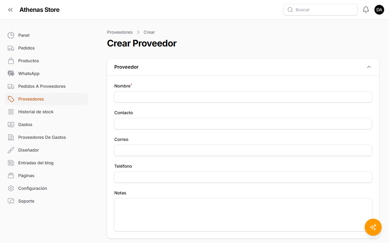Click the Proveedores breadcrumb link
The image size is (389, 243).
click(x=120, y=32)
